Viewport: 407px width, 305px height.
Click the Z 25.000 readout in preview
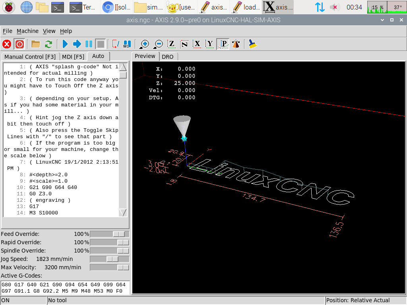tap(175, 83)
